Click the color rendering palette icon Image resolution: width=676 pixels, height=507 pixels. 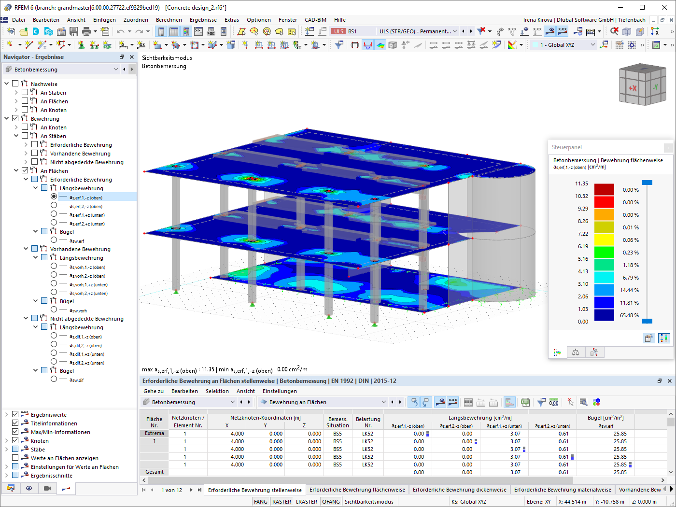[512, 45]
